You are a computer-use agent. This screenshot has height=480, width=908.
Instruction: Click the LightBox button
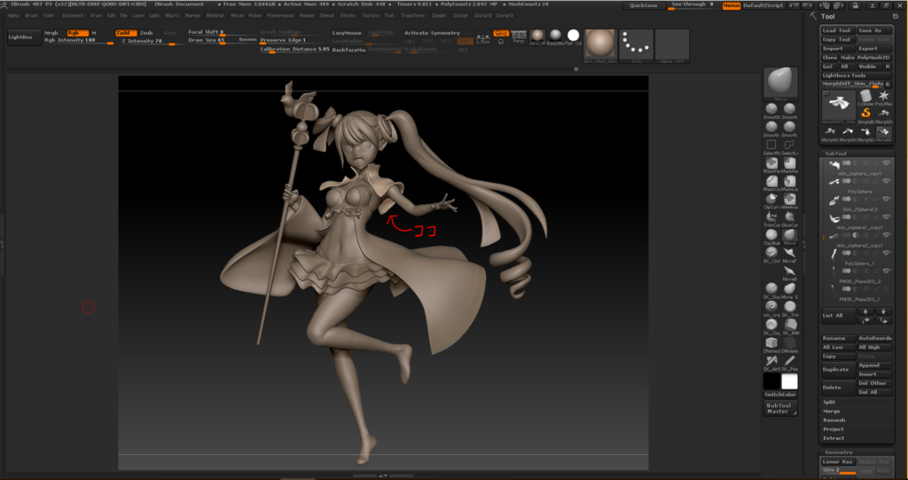[24, 37]
